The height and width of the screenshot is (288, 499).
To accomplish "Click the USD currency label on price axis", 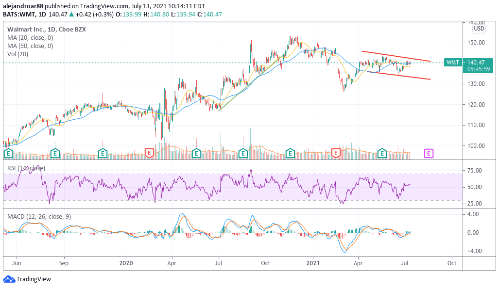I will point(479,29).
